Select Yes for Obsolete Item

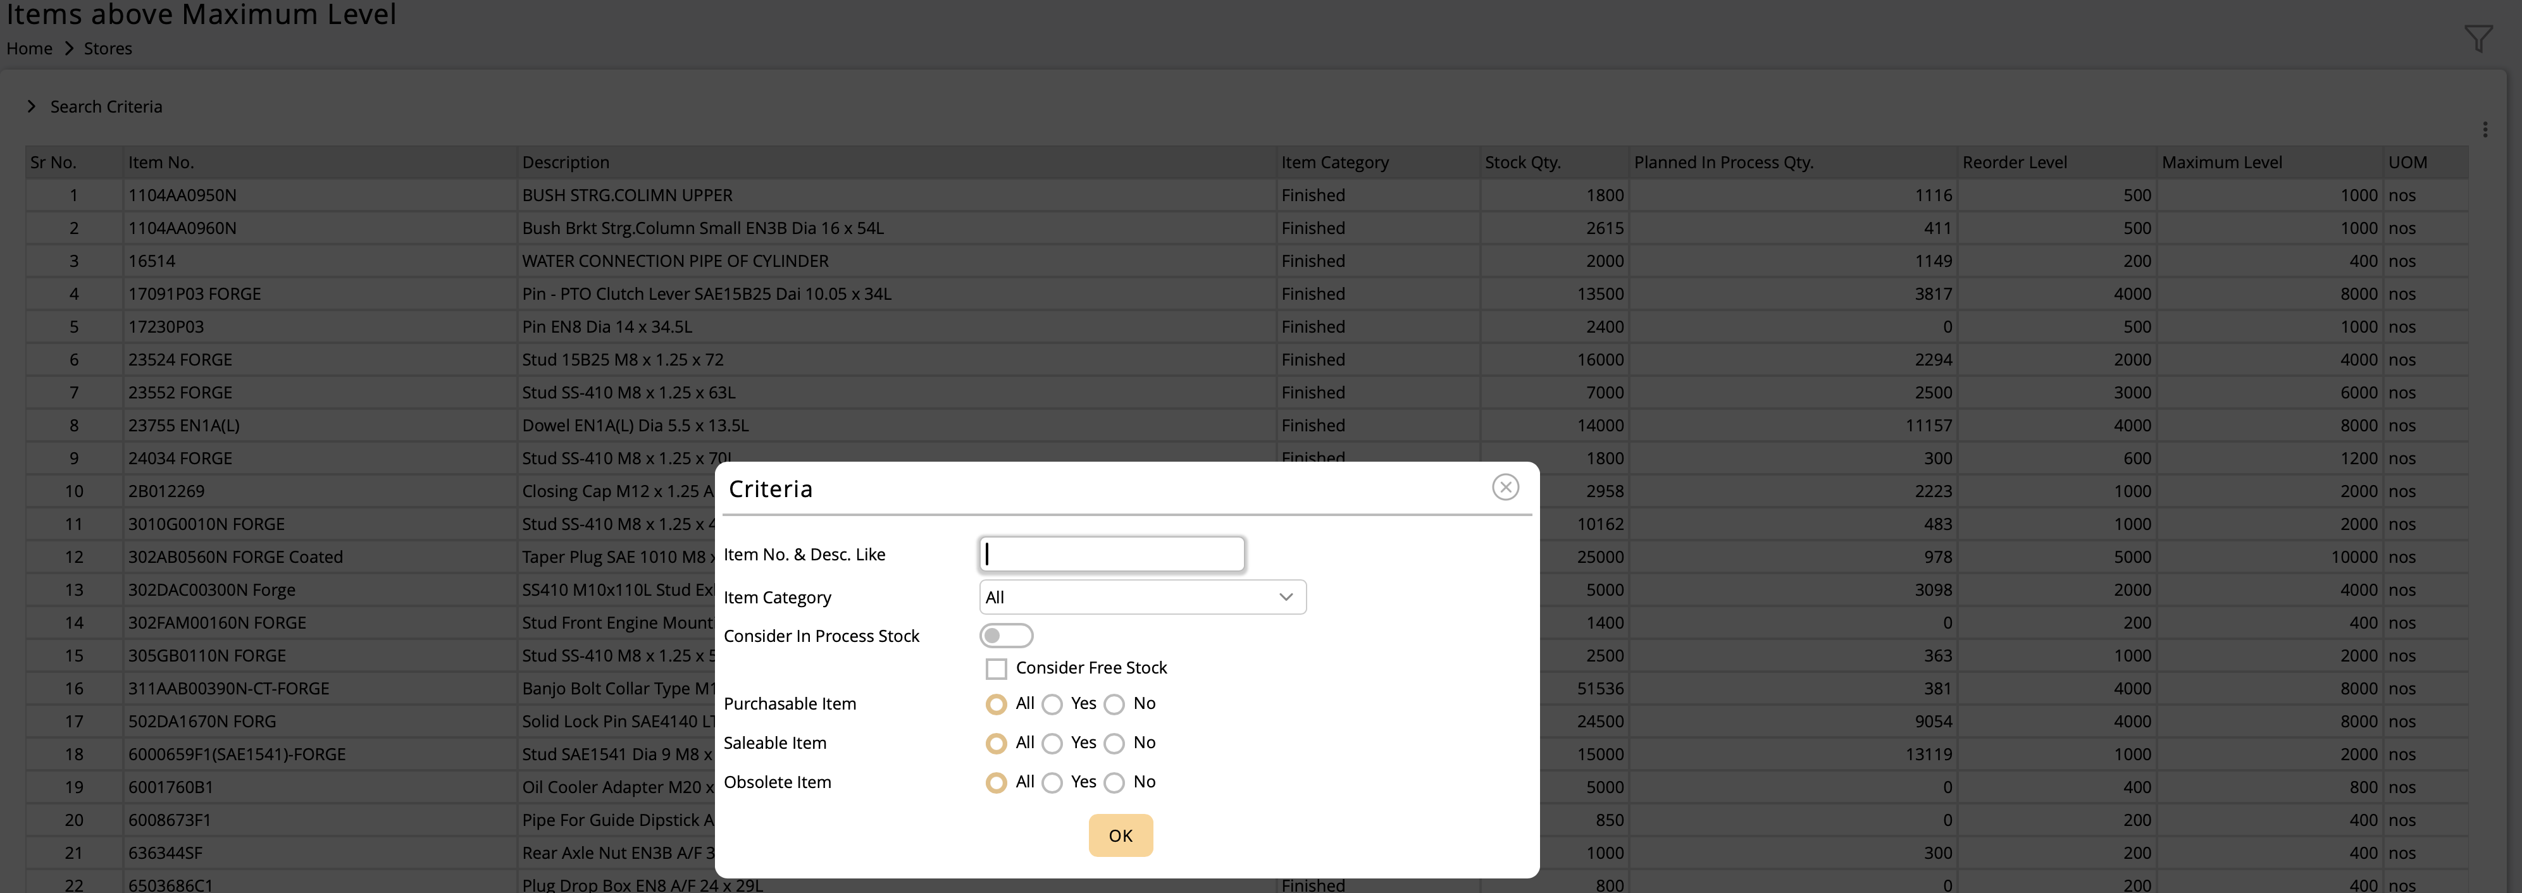[1052, 782]
